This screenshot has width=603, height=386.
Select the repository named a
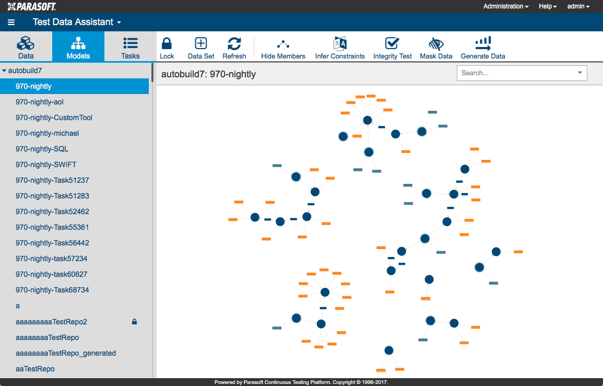(74, 306)
